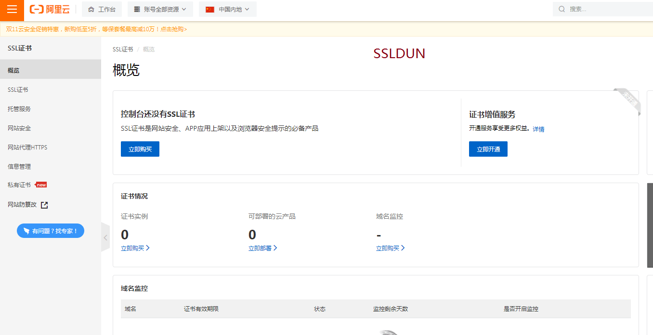Click 立即部署 under 可部署的云产品
This screenshot has height=335, width=653.
point(262,248)
